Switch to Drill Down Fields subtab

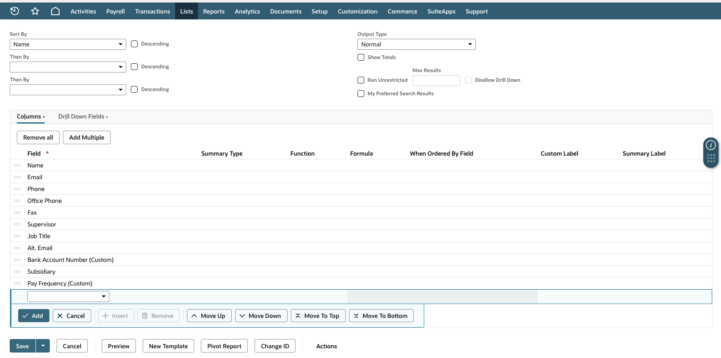(x=83, y=116)
